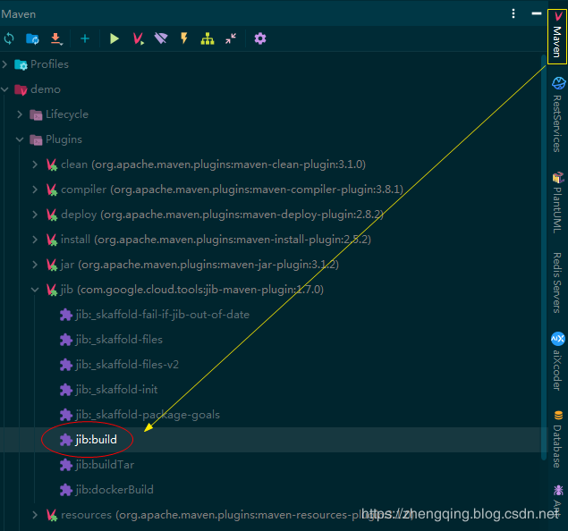The height and width of the screenshot is (531, 568).
Task: Open the PlantUML side tab
Action: point(557,203)
